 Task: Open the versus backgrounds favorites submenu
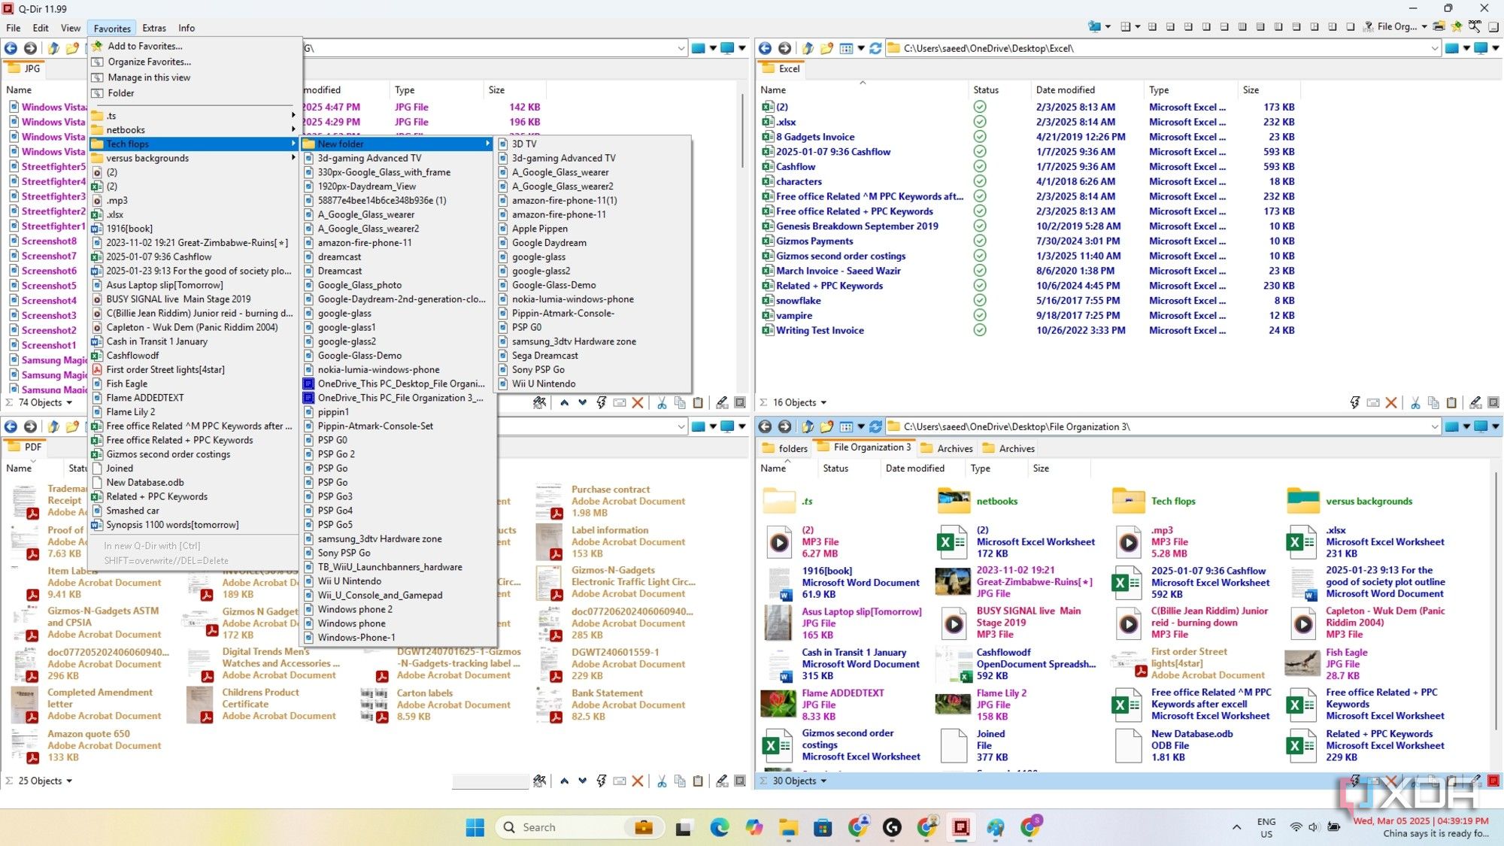tap(194, 158)
